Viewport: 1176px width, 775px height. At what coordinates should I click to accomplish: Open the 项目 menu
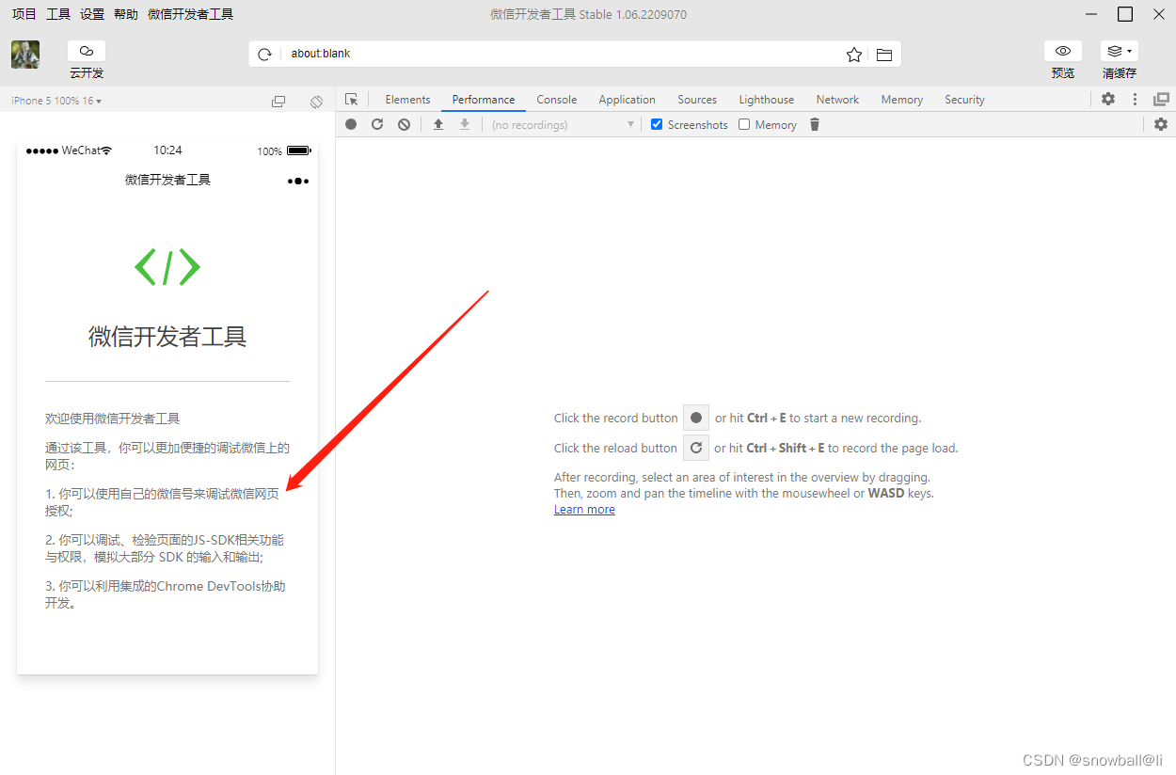24,14
